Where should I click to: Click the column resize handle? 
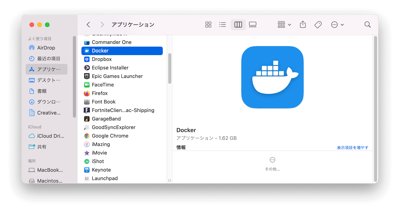(169, 180)
